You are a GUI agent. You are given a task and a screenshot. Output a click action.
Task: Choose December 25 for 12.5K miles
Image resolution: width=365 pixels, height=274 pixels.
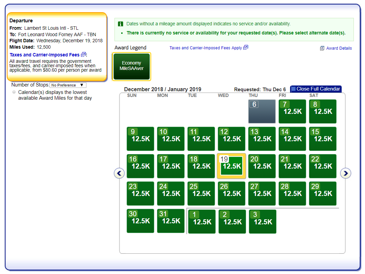pos(201,194)
